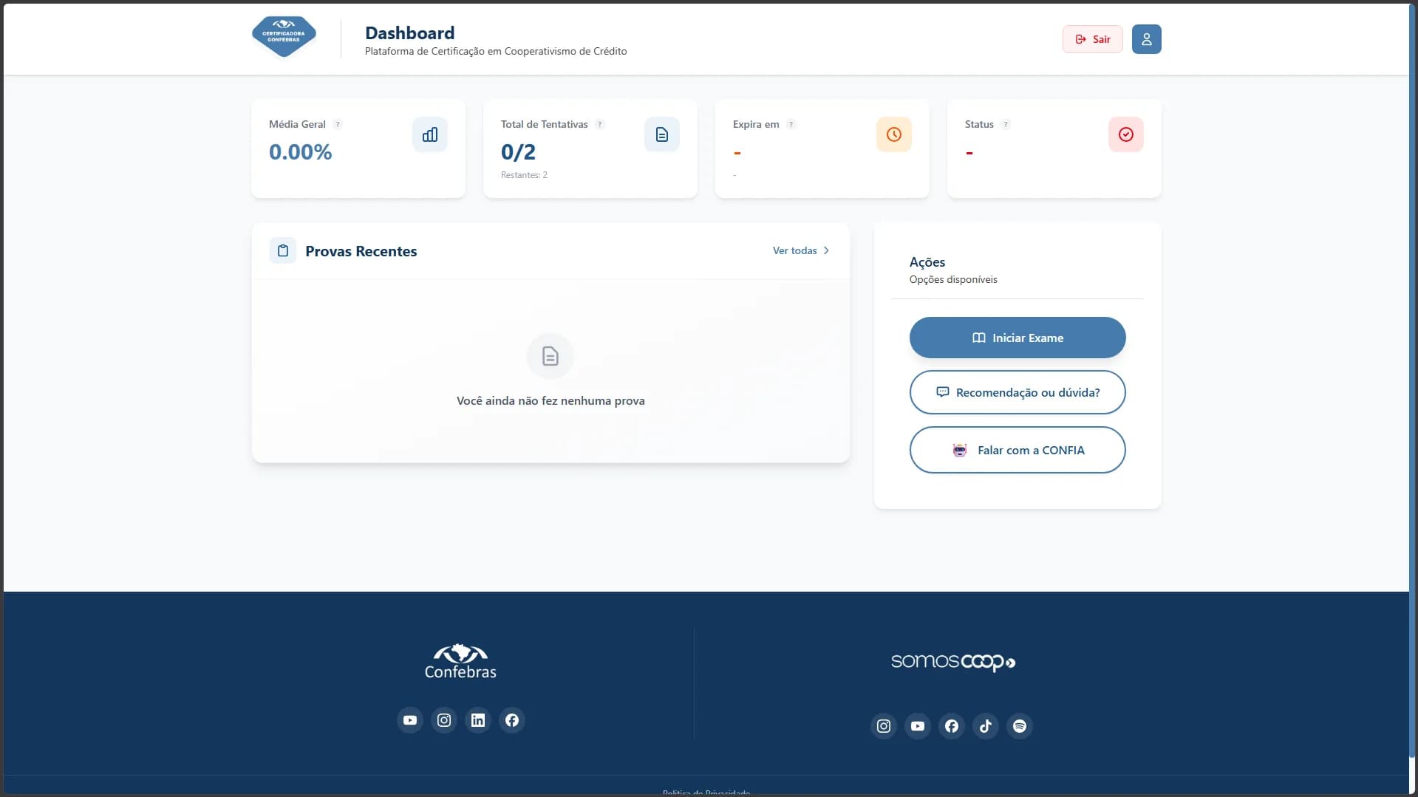Viewport: 1418px width, 797px height.
Task: Click the Expira em clock icon
Action: tap(894, 134)
